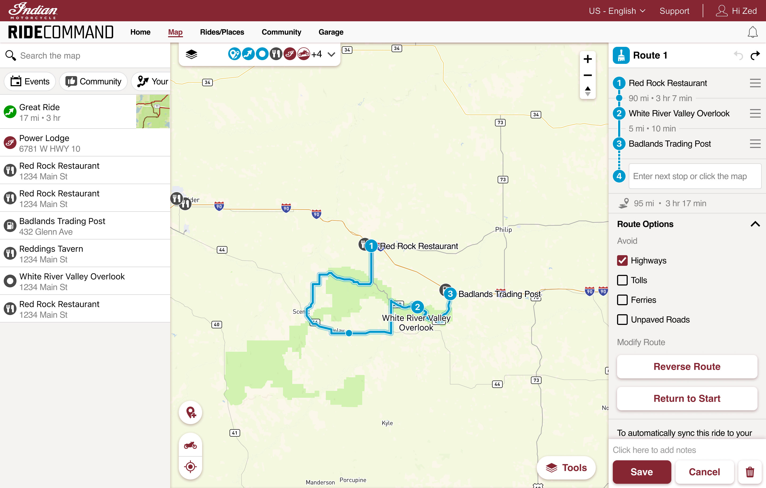Toggle the motorcycle filter icon in toolbar
This screenshot has height=488, width=766.
[304, 54]
